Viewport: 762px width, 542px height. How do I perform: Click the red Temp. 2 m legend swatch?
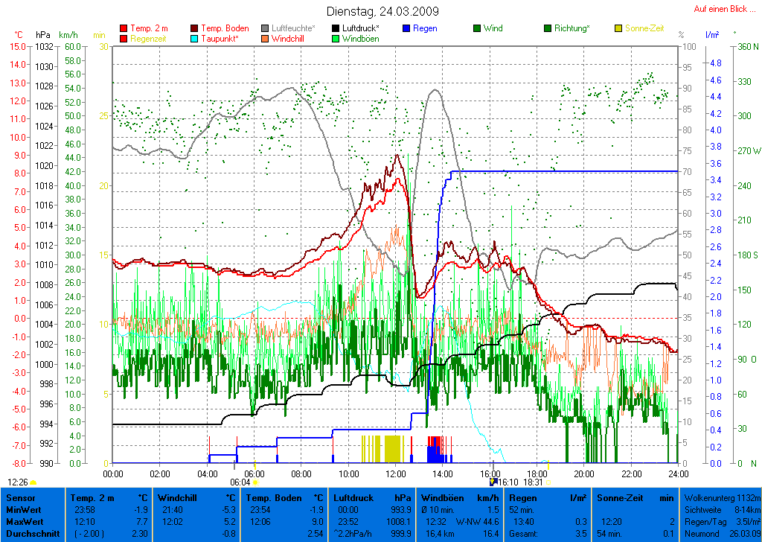tap(124, 28)
